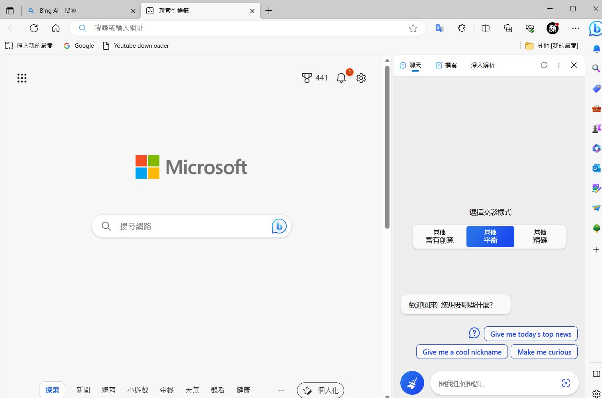Open sidebar chat more options menu
The width and height of the screenshot is (602, 398).
point(559,65)
